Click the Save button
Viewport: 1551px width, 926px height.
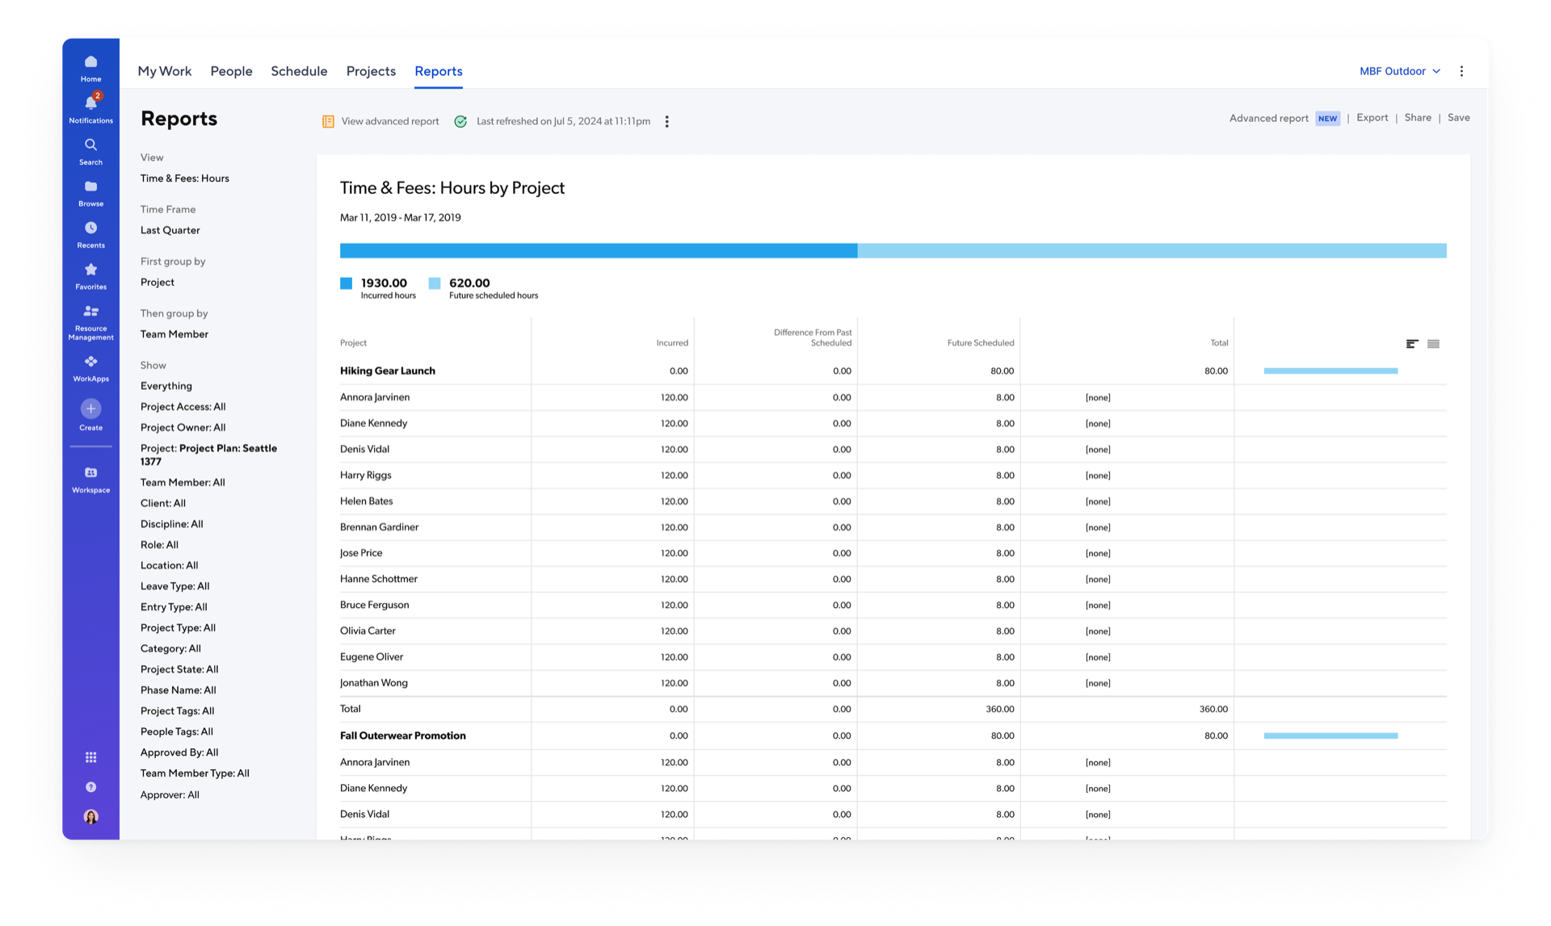pyautogui.click(x=1459, y=118)
